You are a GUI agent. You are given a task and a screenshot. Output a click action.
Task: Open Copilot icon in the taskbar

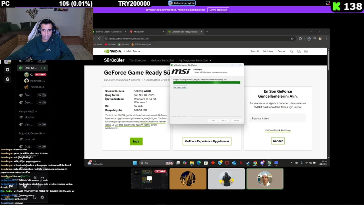click(x=185, y=163)
